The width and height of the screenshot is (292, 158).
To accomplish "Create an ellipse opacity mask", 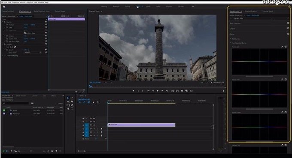I will [8, 47].
